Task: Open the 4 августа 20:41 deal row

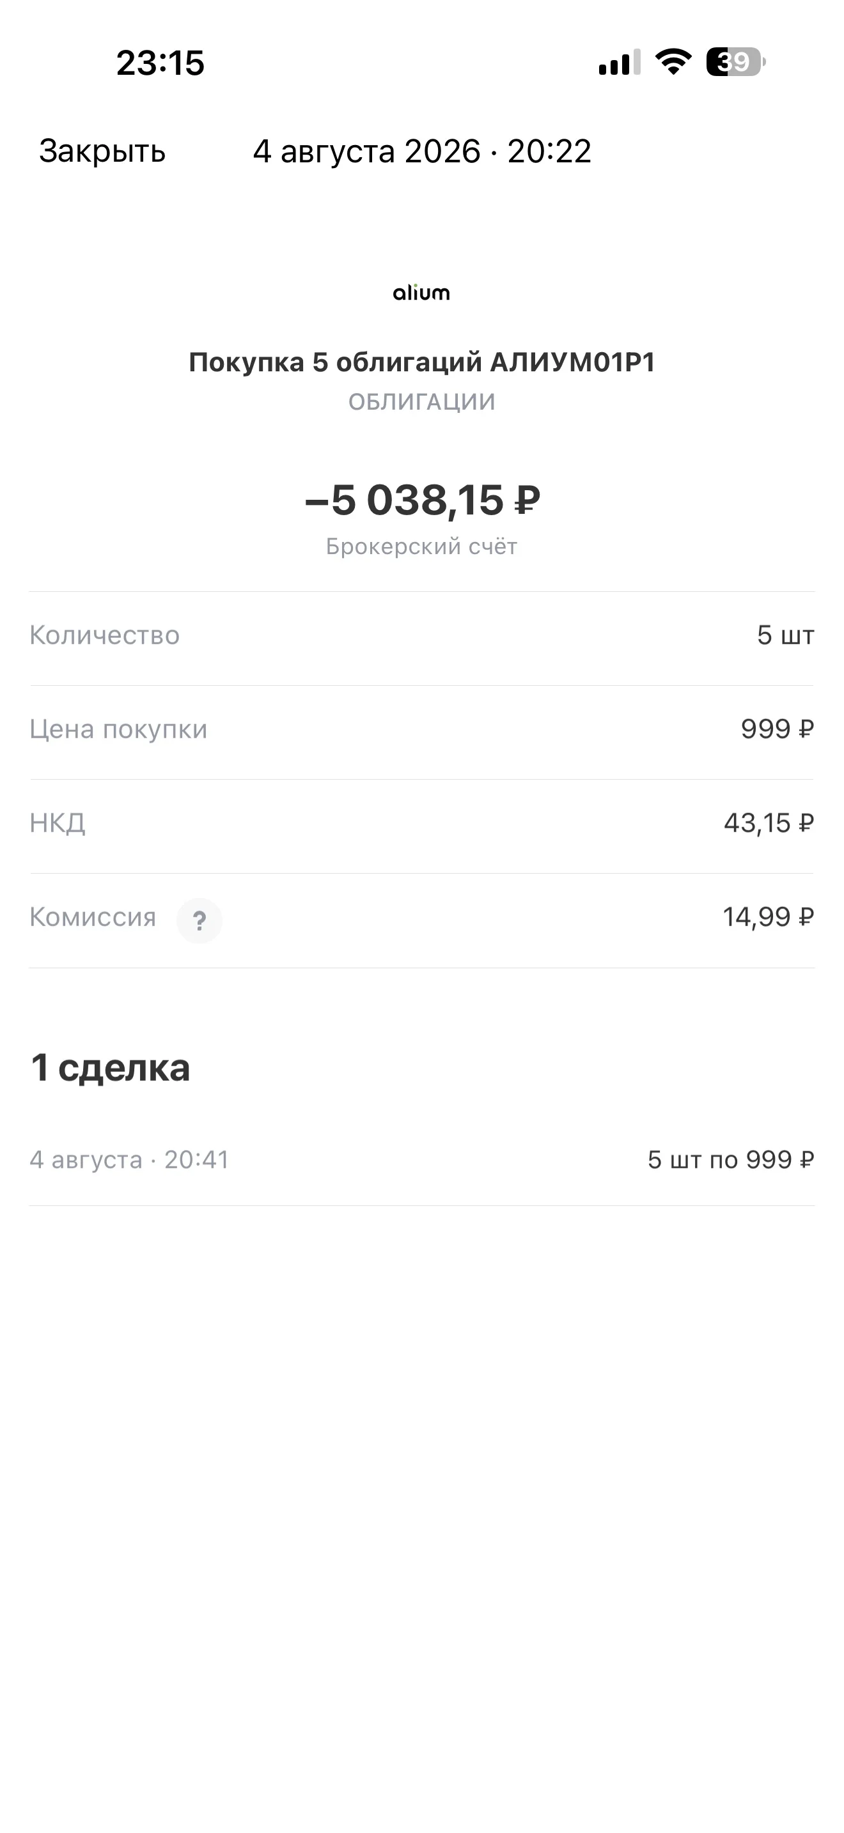Action: click(422, 1159)
